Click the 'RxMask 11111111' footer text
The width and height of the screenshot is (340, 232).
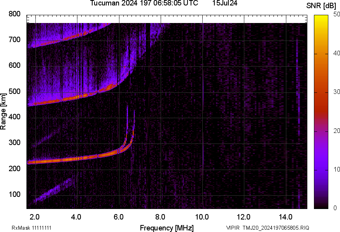pyautogui.click(x=32, y=228)
